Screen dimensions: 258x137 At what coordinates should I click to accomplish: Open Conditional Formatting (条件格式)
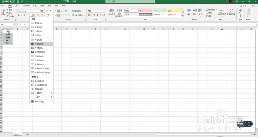pos(111,13)
